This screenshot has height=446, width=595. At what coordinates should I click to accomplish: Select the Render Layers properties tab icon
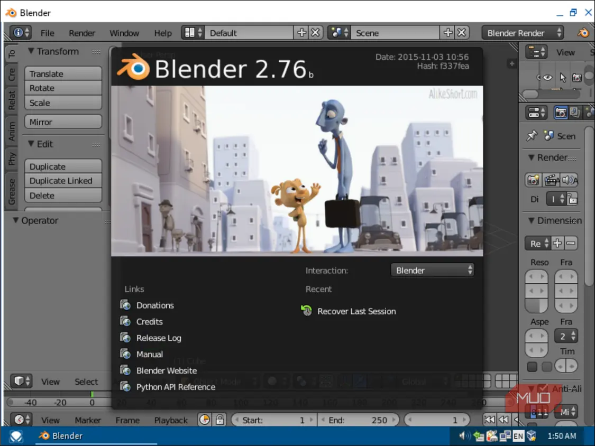[x=574, y=112]
